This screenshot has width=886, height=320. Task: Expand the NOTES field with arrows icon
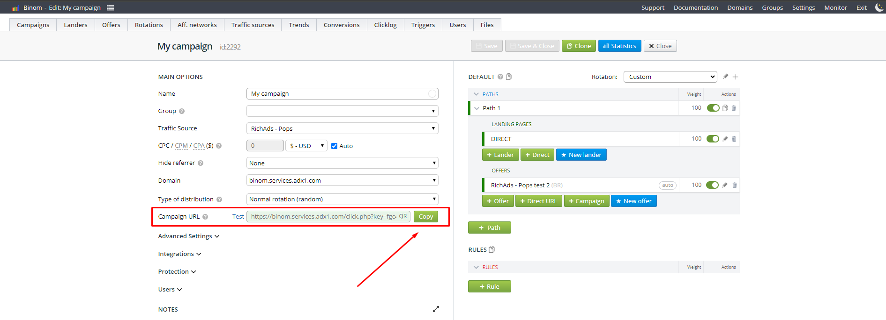(436, 309)
